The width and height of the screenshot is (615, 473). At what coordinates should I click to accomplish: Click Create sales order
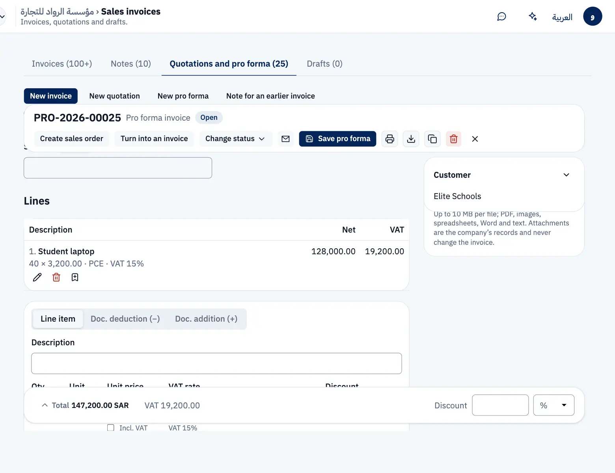(72, 139)
